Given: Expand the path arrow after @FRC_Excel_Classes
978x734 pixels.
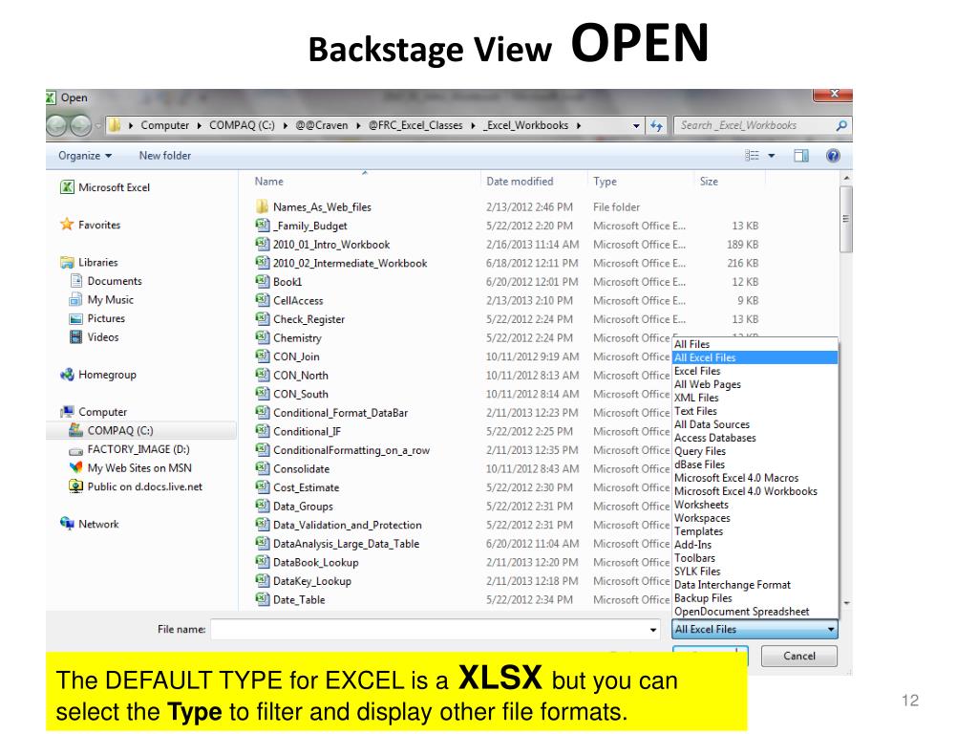Looking at the screenshot, I should (x=474, y=125).
